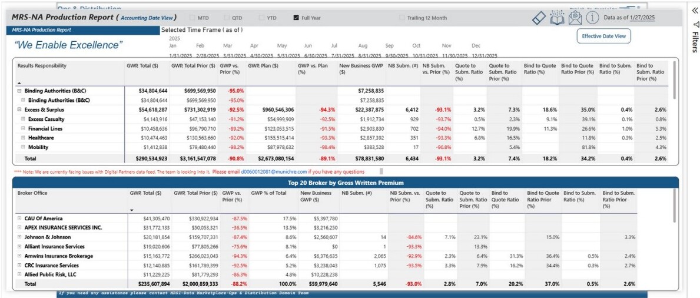Screen dimensions: 700x298
Task: Enable the Trailing 12 Month checkbox
Action: pyautogui.click(x=402, y=18)
